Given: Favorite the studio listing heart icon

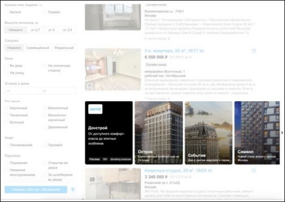Looking at the screenshot, I should click(254, 171).
